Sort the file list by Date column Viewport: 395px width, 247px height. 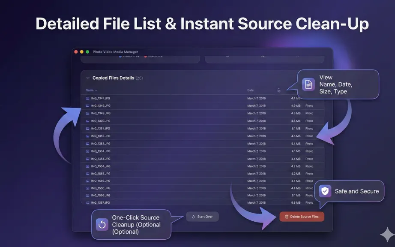point(250,90)
